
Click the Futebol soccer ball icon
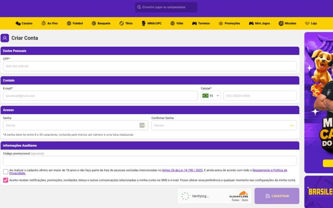coord(69,23)
